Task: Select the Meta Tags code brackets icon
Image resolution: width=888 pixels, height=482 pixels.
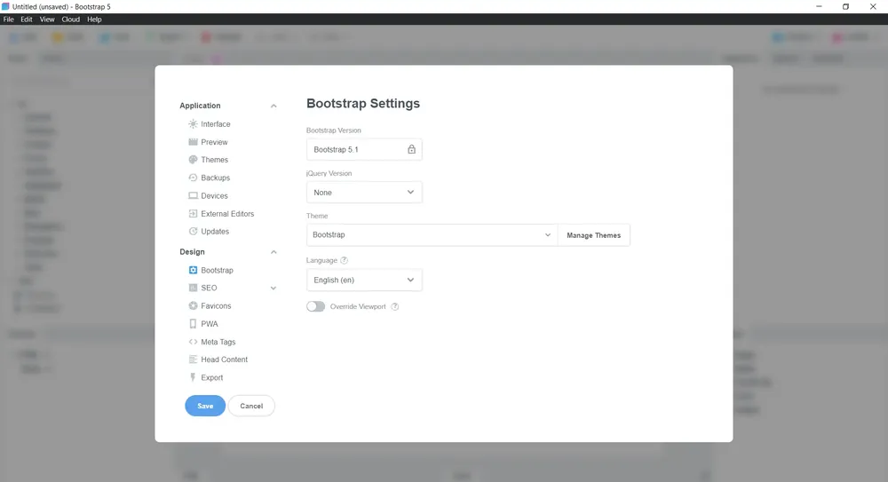Action: click(193, 342)
